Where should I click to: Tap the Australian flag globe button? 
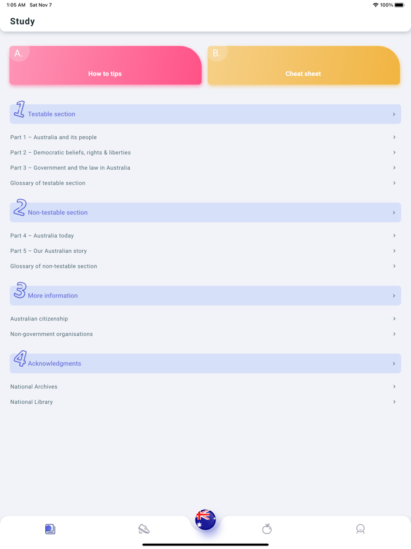coord(205,520)
